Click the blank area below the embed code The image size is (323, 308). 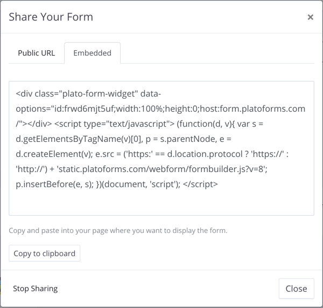coord(161,203)
